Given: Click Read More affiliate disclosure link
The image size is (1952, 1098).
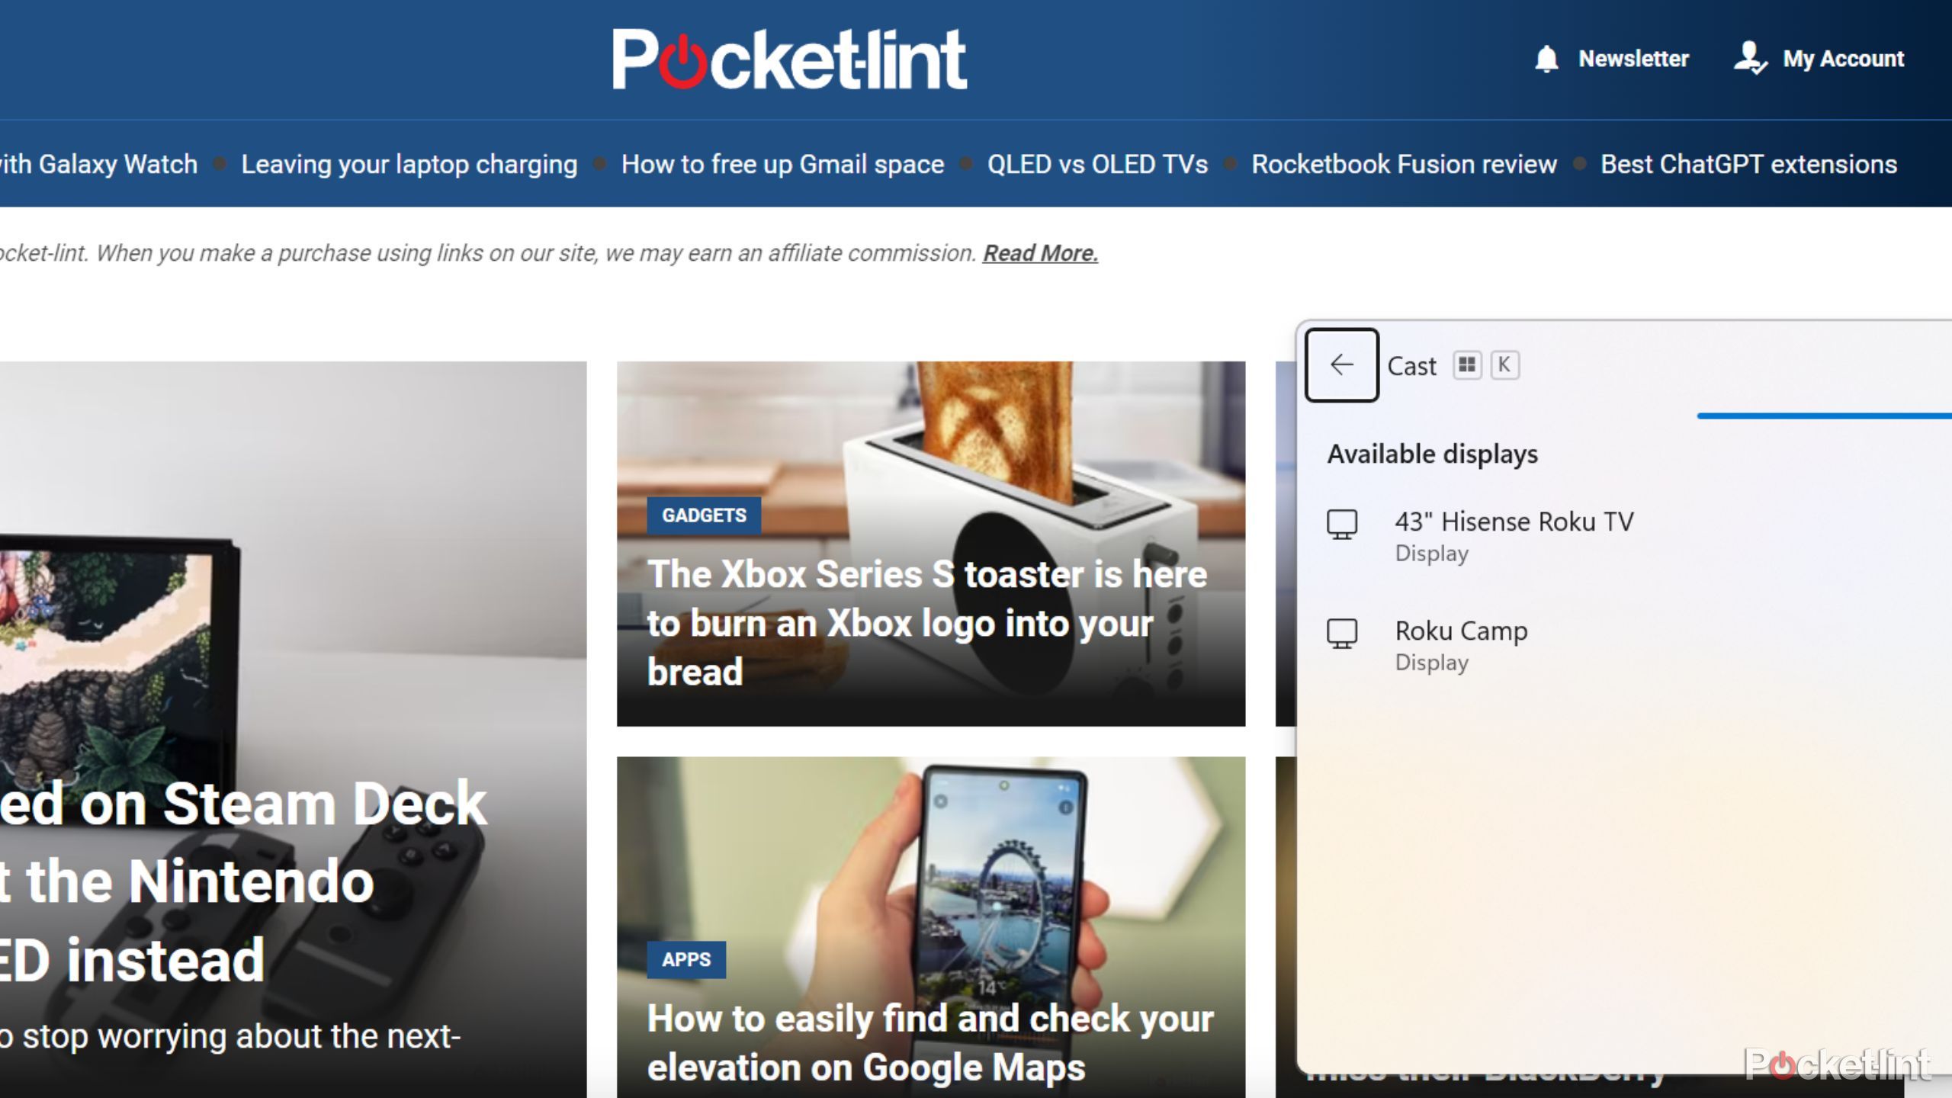Looking at the screenshot, I should [x=1039, y=252].
